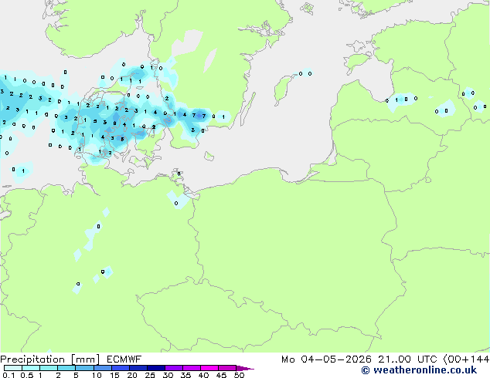Click the '30' legend scale label

168,375
